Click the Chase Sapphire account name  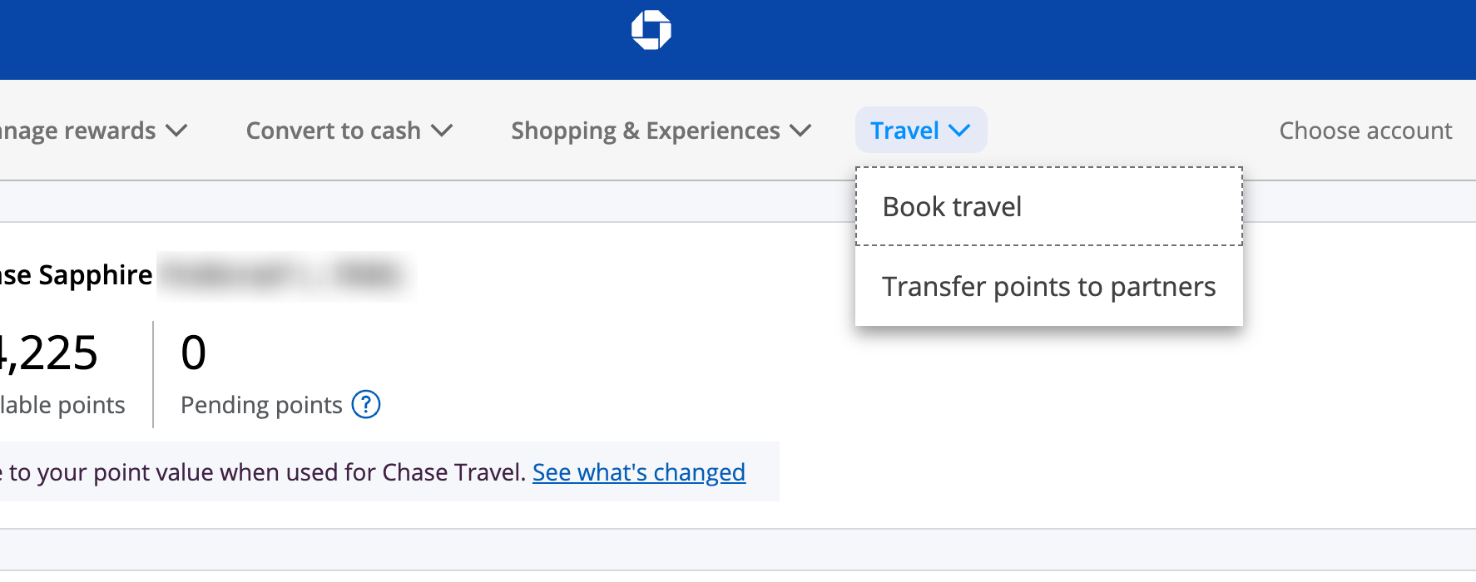click(x=73, y=274)
